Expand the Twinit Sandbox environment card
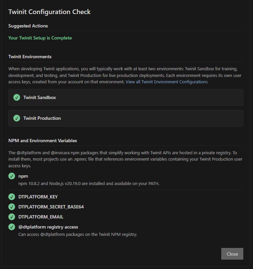 [126, 97]
